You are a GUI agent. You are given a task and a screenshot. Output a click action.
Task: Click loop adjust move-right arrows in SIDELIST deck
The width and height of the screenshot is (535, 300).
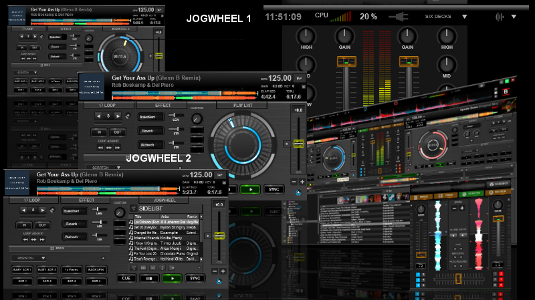[42, 240]
